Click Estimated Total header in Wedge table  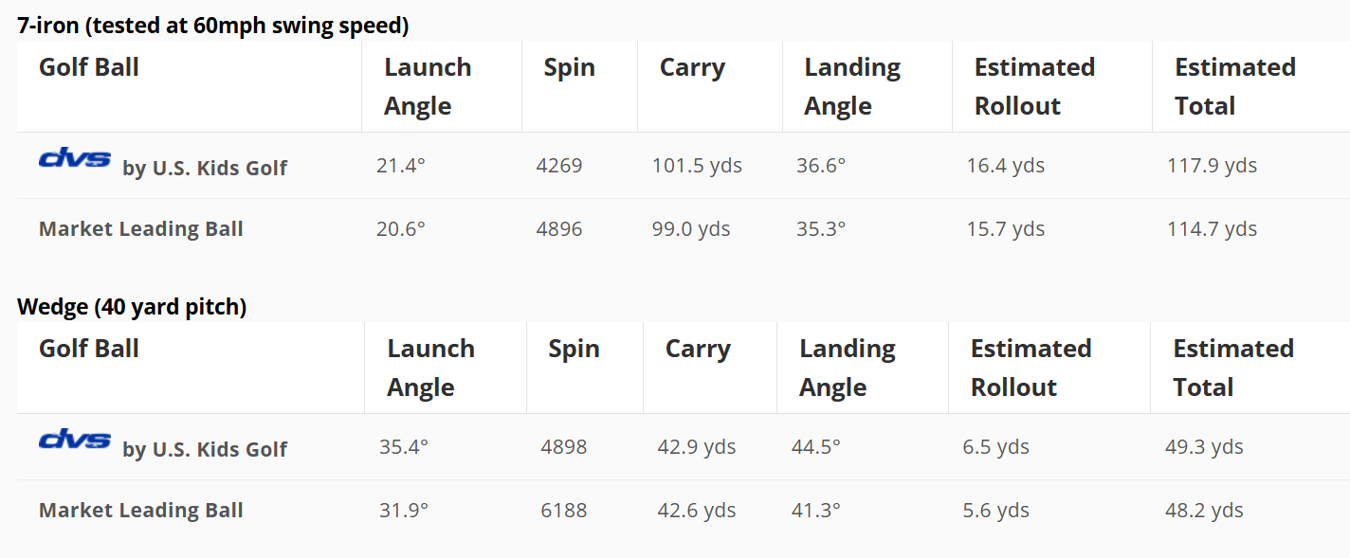pos(1233,368)
